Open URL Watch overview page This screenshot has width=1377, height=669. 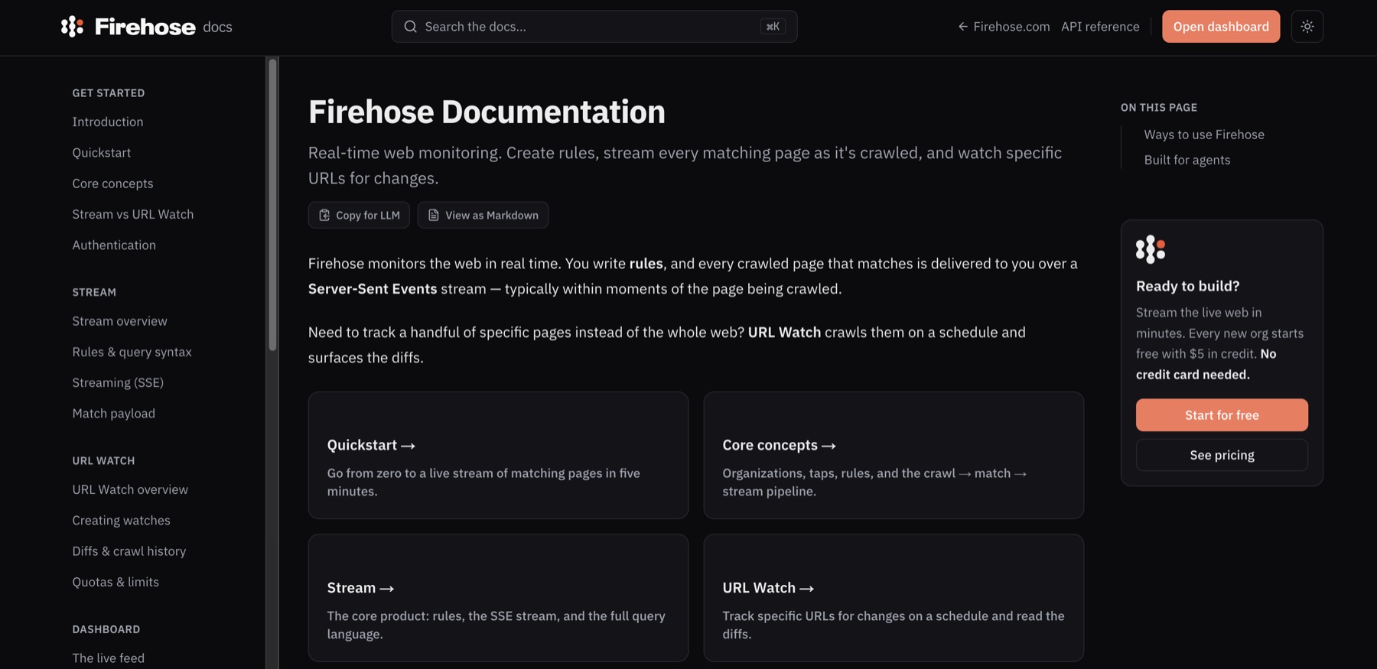click(x=130, y=489)
